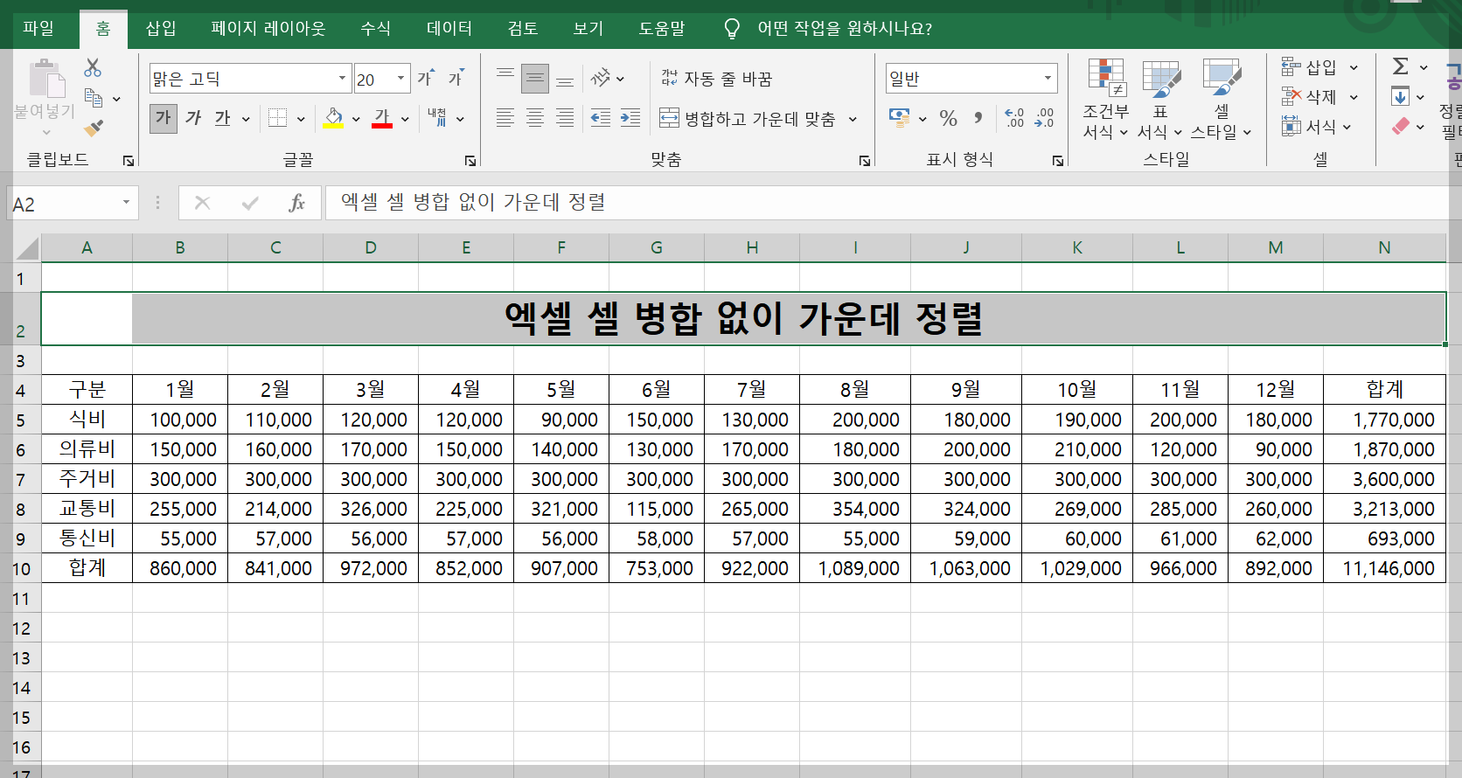Open the font group dialog launcher
The image size is (1462, 778).
click(x=470, y=161)
